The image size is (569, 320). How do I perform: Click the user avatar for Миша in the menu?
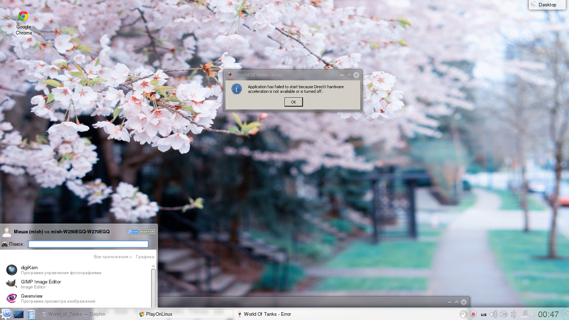(x=7, y=231)
